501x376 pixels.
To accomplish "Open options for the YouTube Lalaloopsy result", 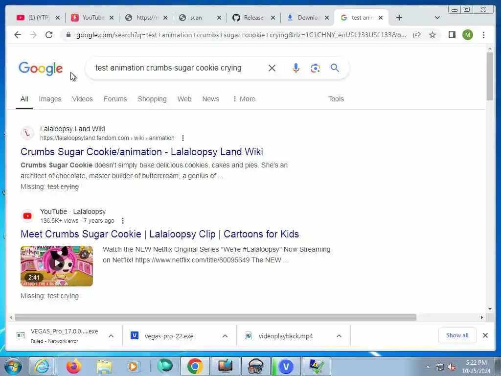I will [123, 221].
